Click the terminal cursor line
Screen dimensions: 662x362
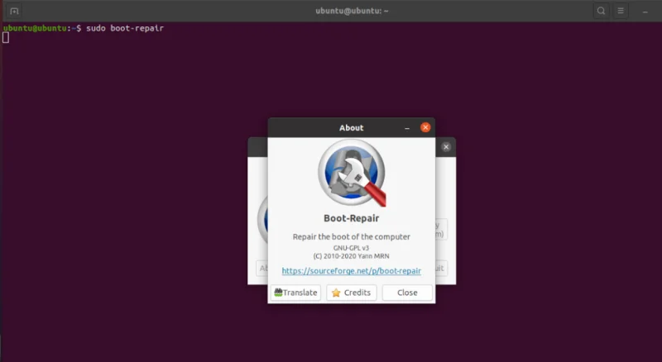point(6,37)
